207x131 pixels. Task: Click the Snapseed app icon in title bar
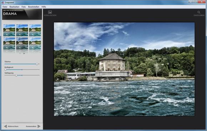pyautogui.click(x=3, y=2)
